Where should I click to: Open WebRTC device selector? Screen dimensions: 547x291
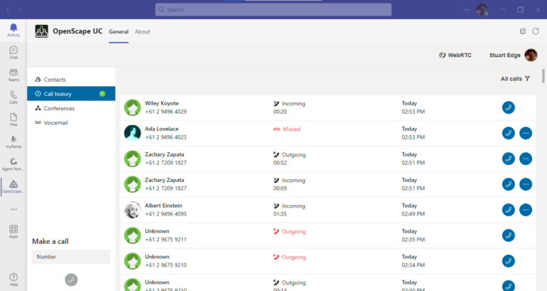[455, 55]
